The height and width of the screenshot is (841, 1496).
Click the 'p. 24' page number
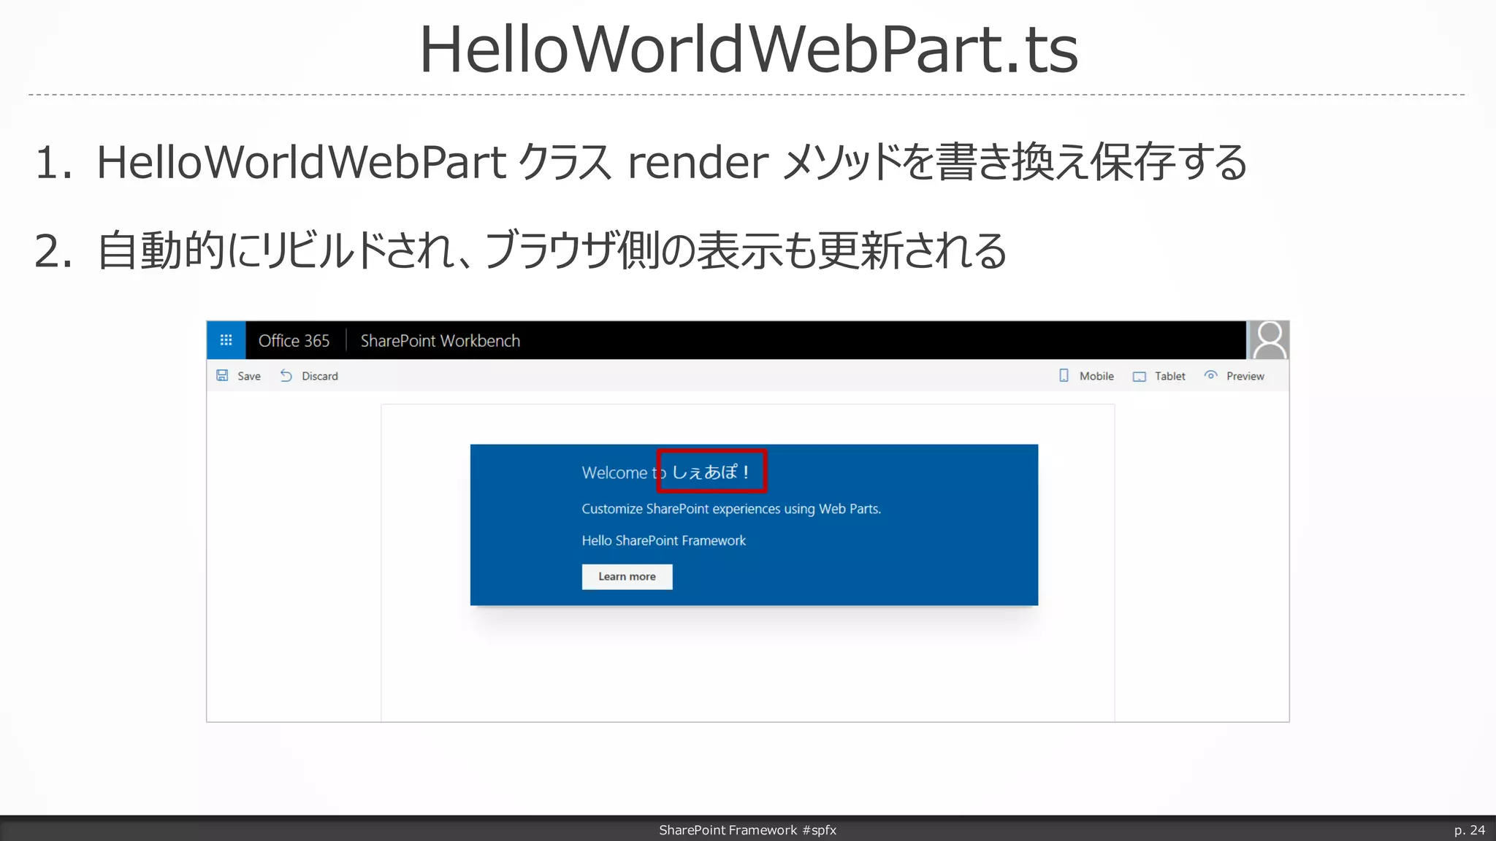(x=1469, y=830)
